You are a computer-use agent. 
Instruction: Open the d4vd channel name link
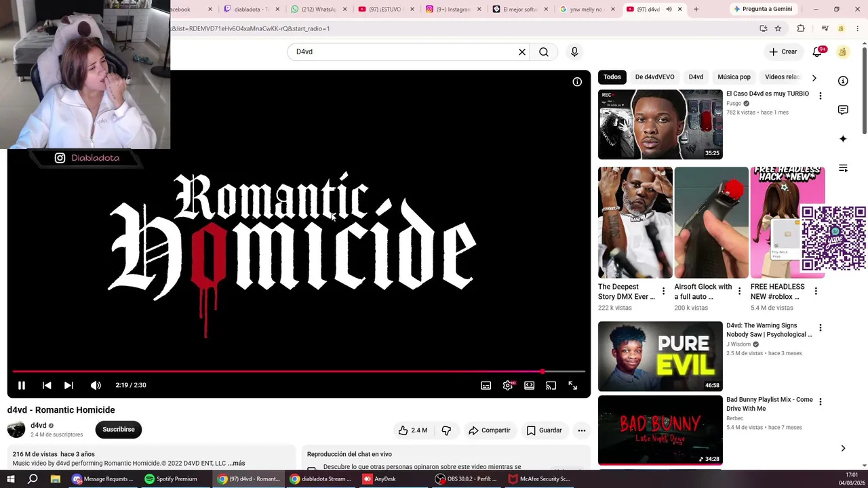pyautogui.click(x=39, y=426)
